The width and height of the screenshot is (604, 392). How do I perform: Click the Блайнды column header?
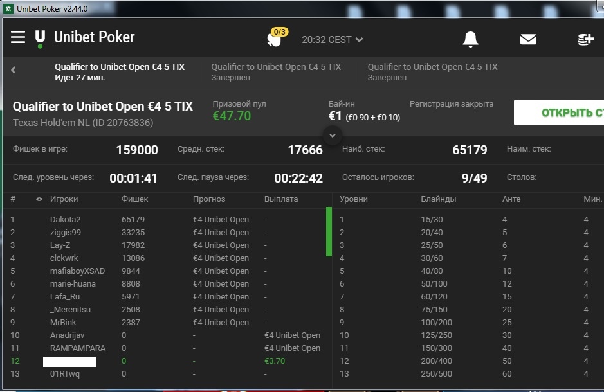coord(438,199)
